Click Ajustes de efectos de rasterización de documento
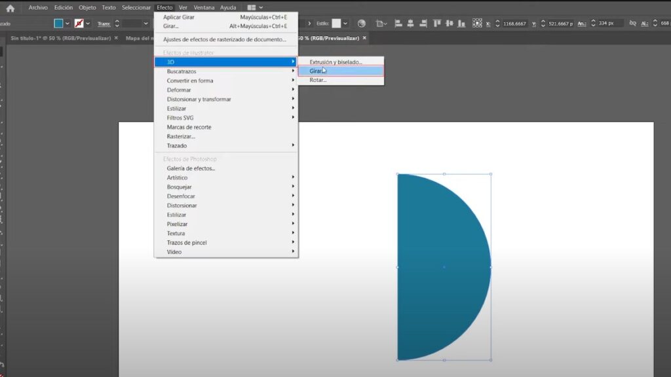This screenshot has height=377, width=671. click(226, 40)
